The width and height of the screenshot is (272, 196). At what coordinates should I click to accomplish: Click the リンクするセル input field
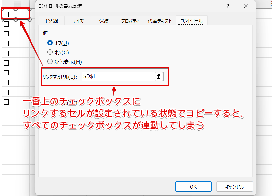118,76
